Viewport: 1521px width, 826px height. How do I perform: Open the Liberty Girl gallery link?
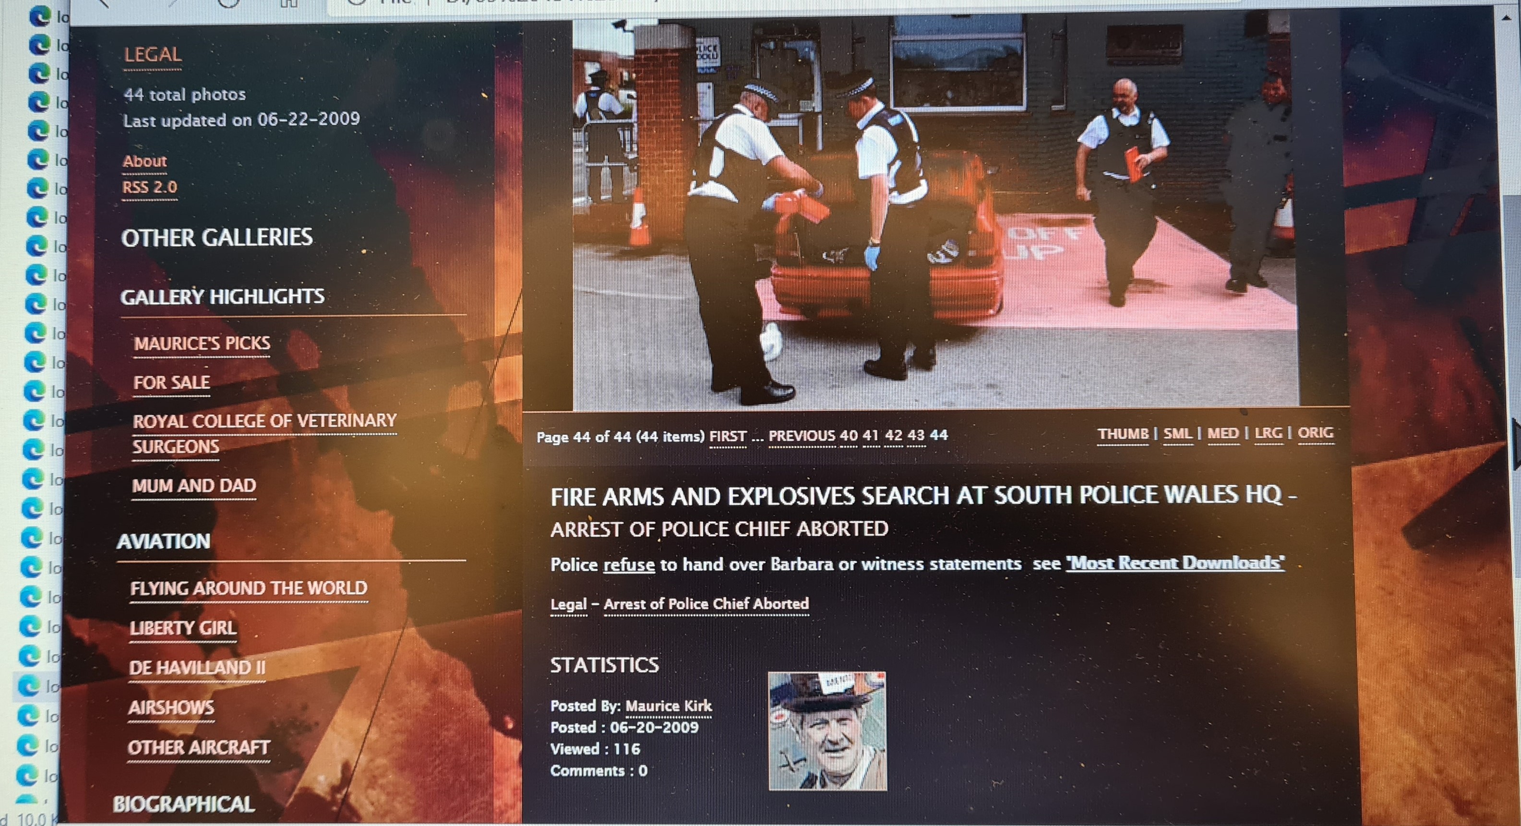183,628
